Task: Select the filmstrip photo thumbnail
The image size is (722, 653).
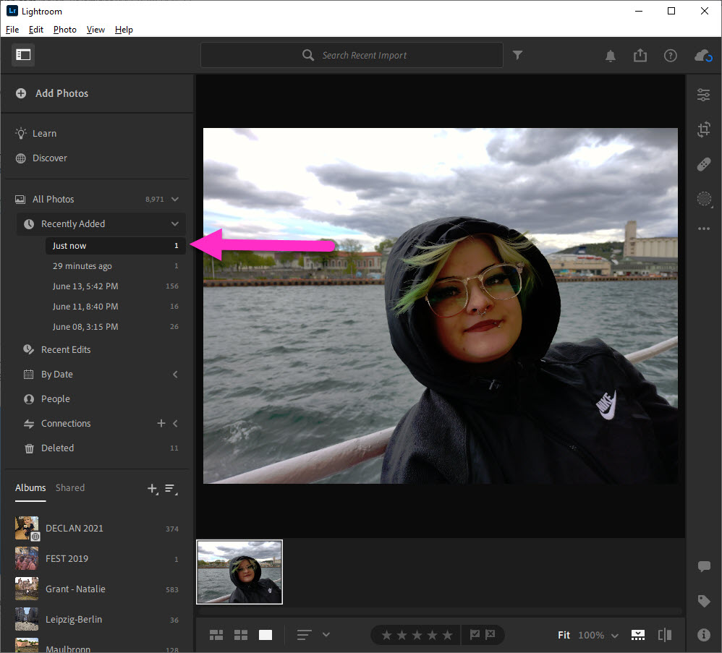Action: coord(239,572)
